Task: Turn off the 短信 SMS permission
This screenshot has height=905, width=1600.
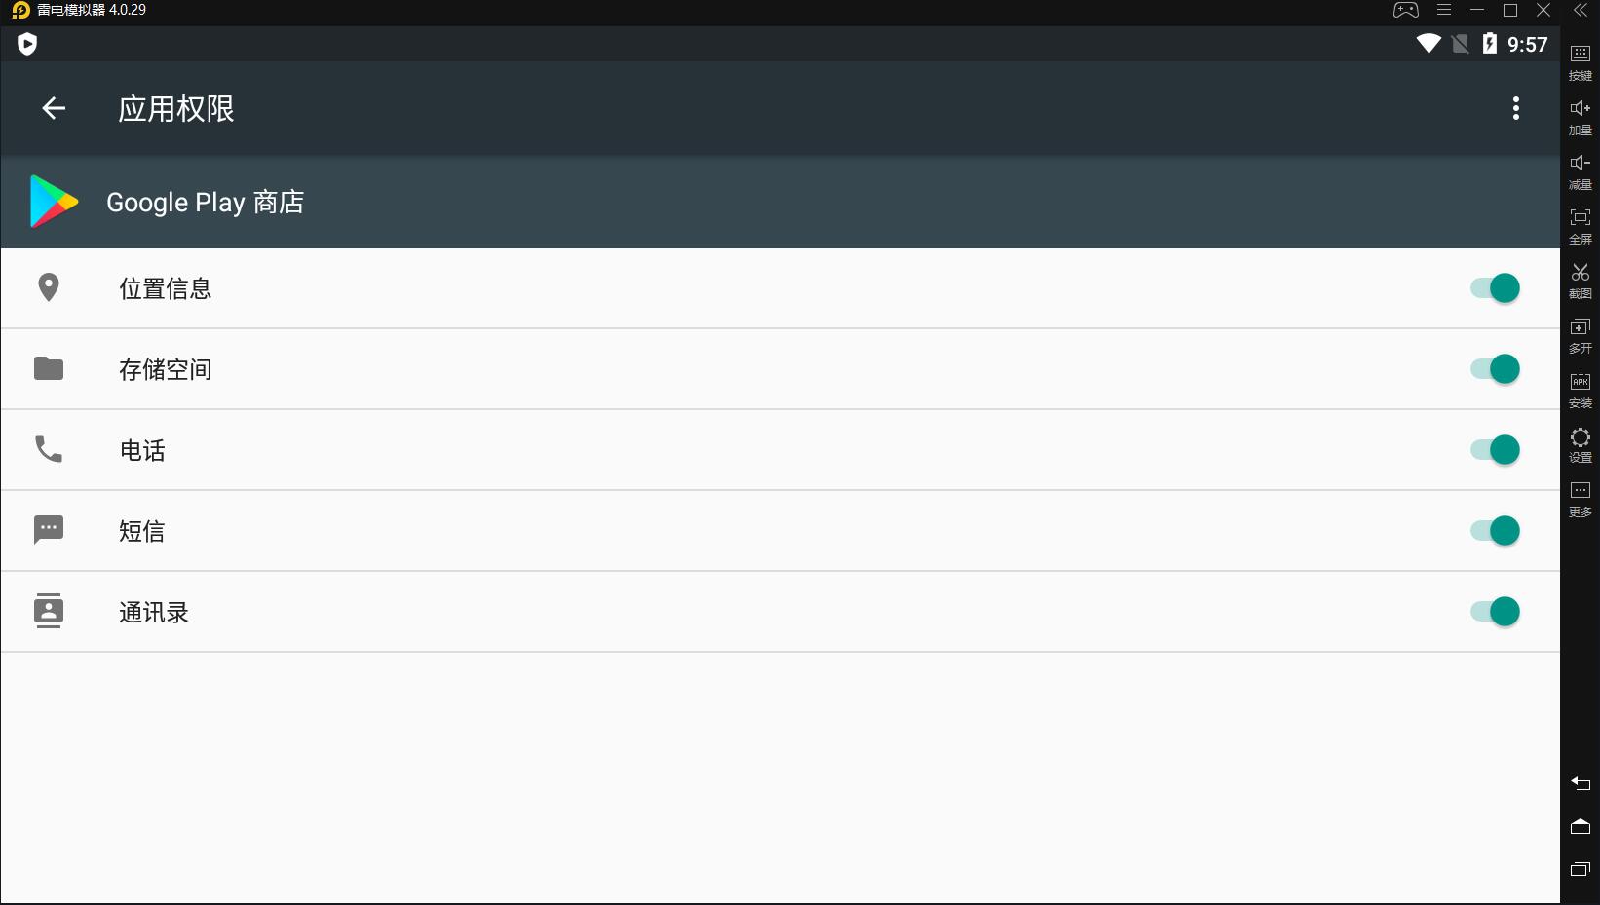Action: [1495, 531]
